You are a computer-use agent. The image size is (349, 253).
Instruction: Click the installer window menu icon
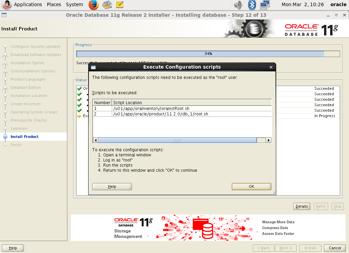(4, 15)
